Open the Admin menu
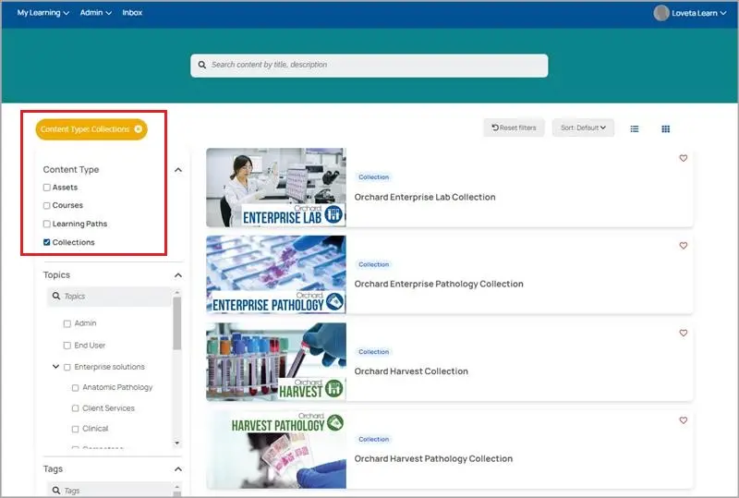739x498 pixels. [x=96, y=13]
